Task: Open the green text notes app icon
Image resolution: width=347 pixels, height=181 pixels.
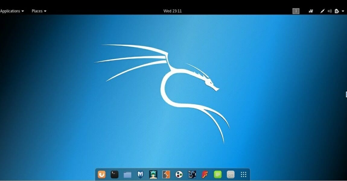Action: tap(218, 174)
